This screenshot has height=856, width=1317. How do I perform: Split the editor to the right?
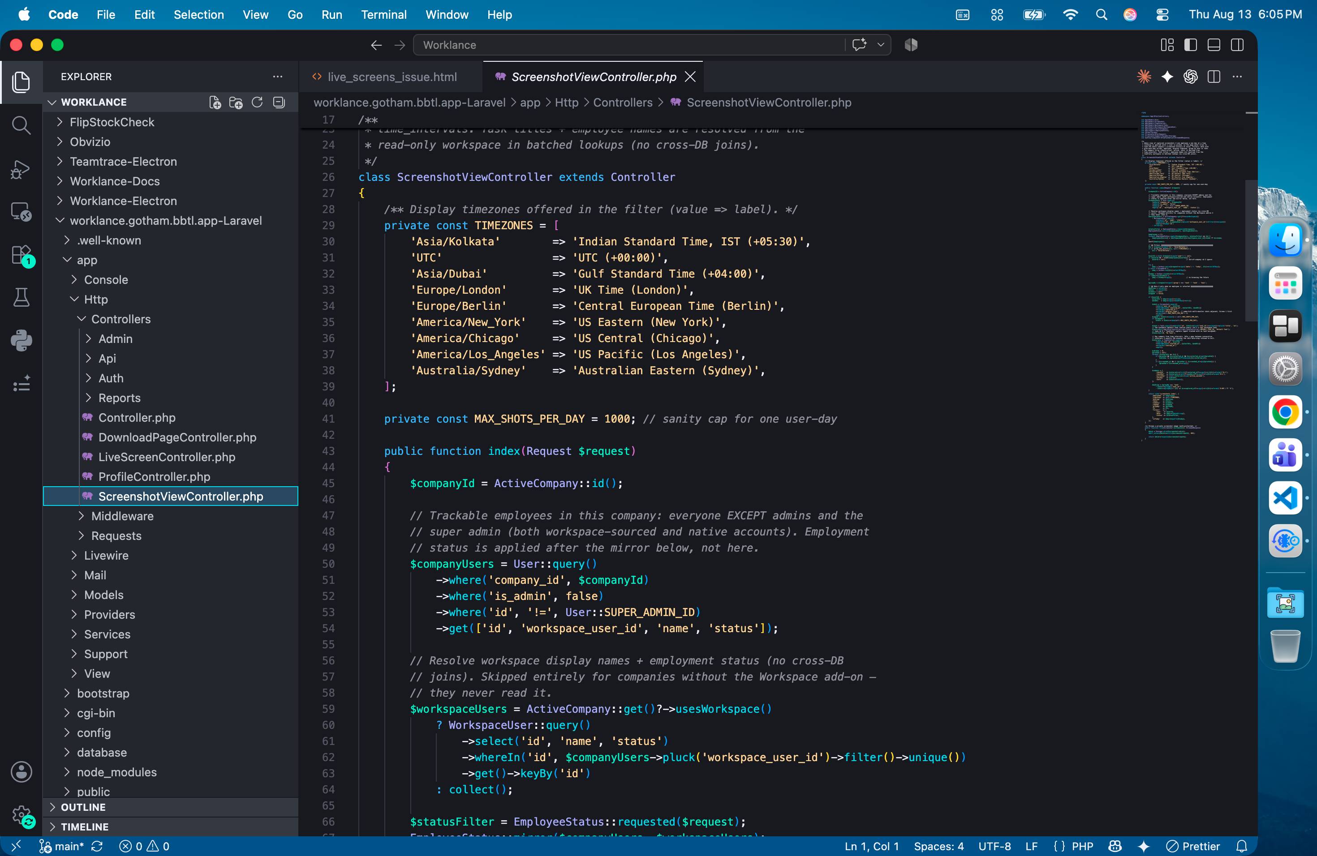1214,77
